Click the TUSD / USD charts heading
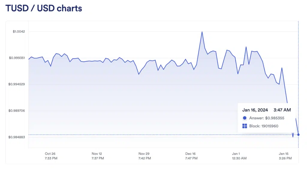 44,8
